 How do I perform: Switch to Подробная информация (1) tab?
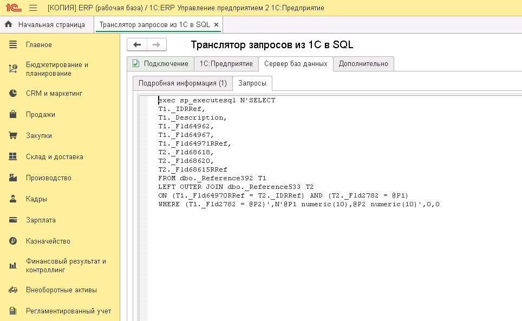pos(182,83)
